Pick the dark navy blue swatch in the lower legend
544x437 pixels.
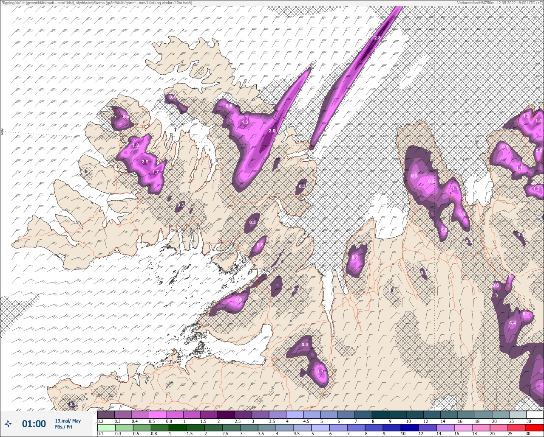coord(410,428)
